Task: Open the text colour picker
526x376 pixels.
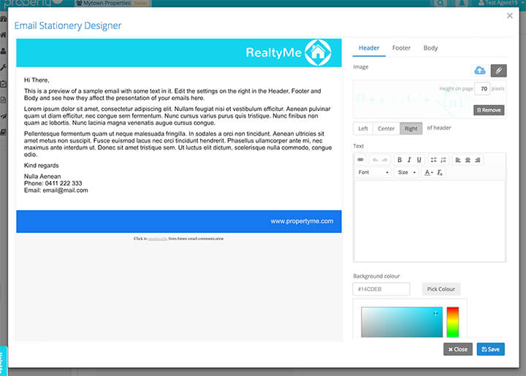Action: (428, 172)
